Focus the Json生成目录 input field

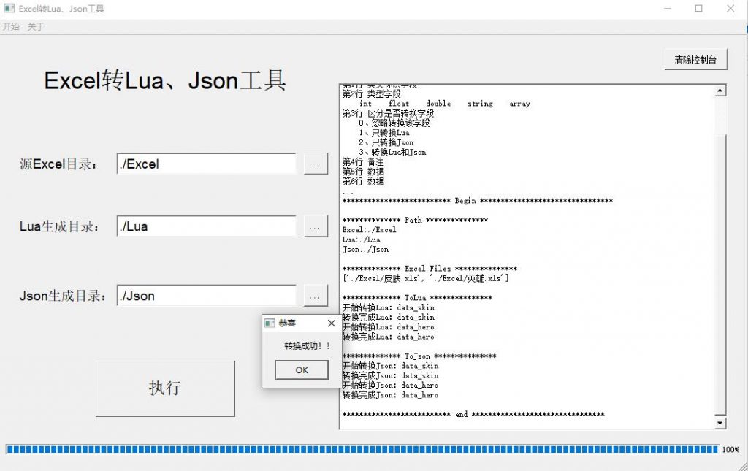(x=206, y=296)
